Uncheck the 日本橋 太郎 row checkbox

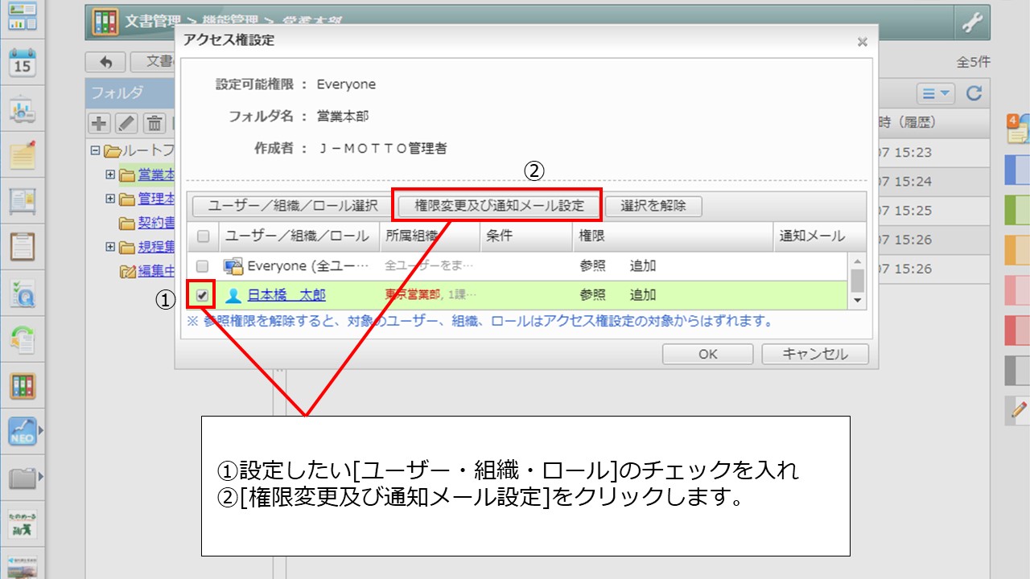click(x=203, y=295)
